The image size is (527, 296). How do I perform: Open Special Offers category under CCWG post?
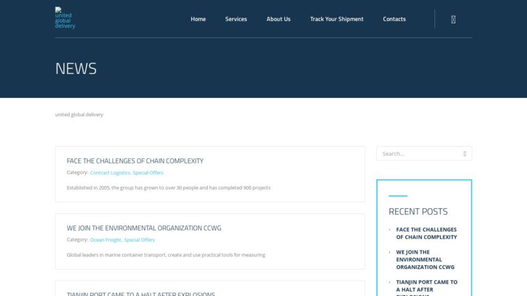(139, 240)
